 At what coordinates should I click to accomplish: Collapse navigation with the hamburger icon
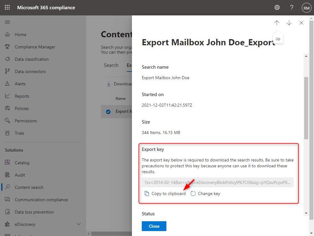[x=7, y=22]
